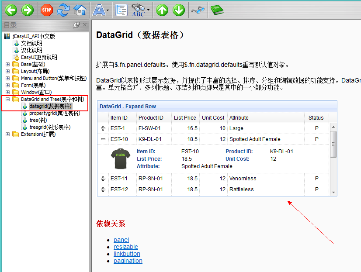Open font size dropdown arrow
The image size is (361, 272).
tap(108, 10)
